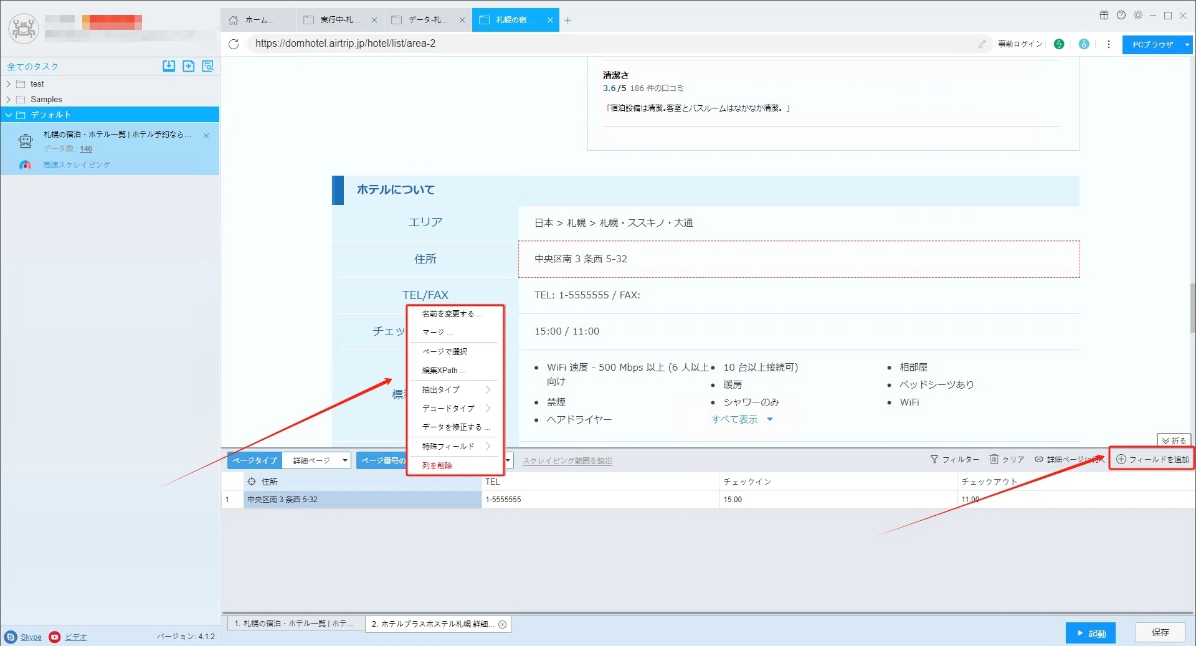Open the three-dot more options menu
The width and height of the screenshot is (1196, 646).
coord(1109,44)
